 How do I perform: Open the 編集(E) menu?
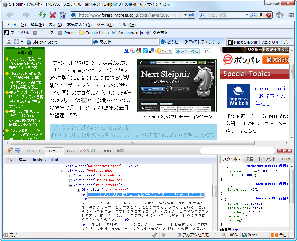tap(37, 25)
